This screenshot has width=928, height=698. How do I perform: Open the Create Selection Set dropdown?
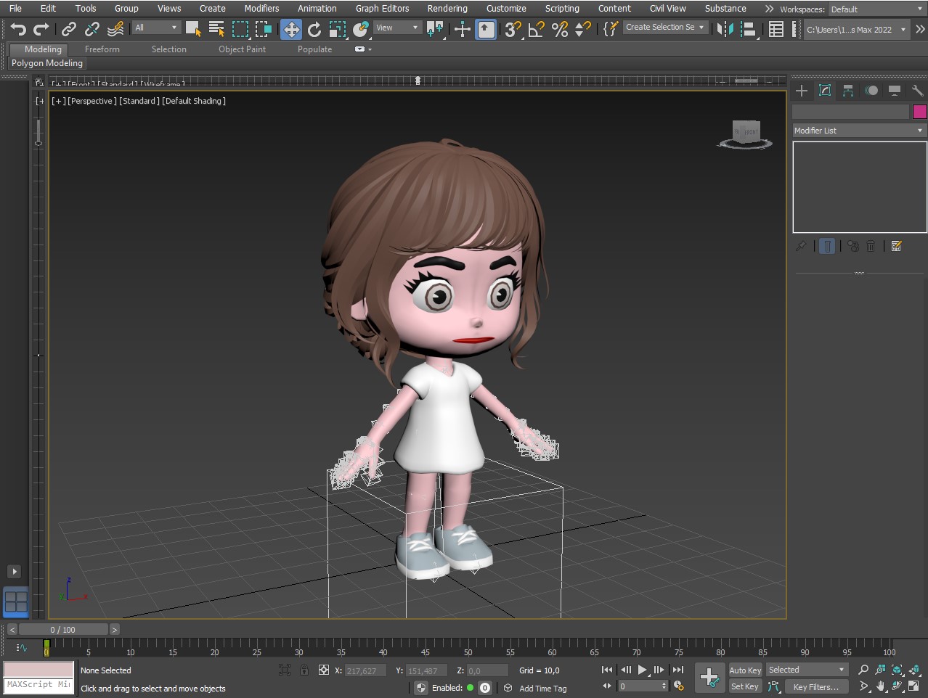(664, 28)
